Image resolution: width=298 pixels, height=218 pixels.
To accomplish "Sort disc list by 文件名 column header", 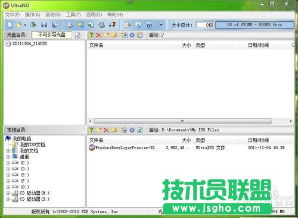I will [125, 45].
